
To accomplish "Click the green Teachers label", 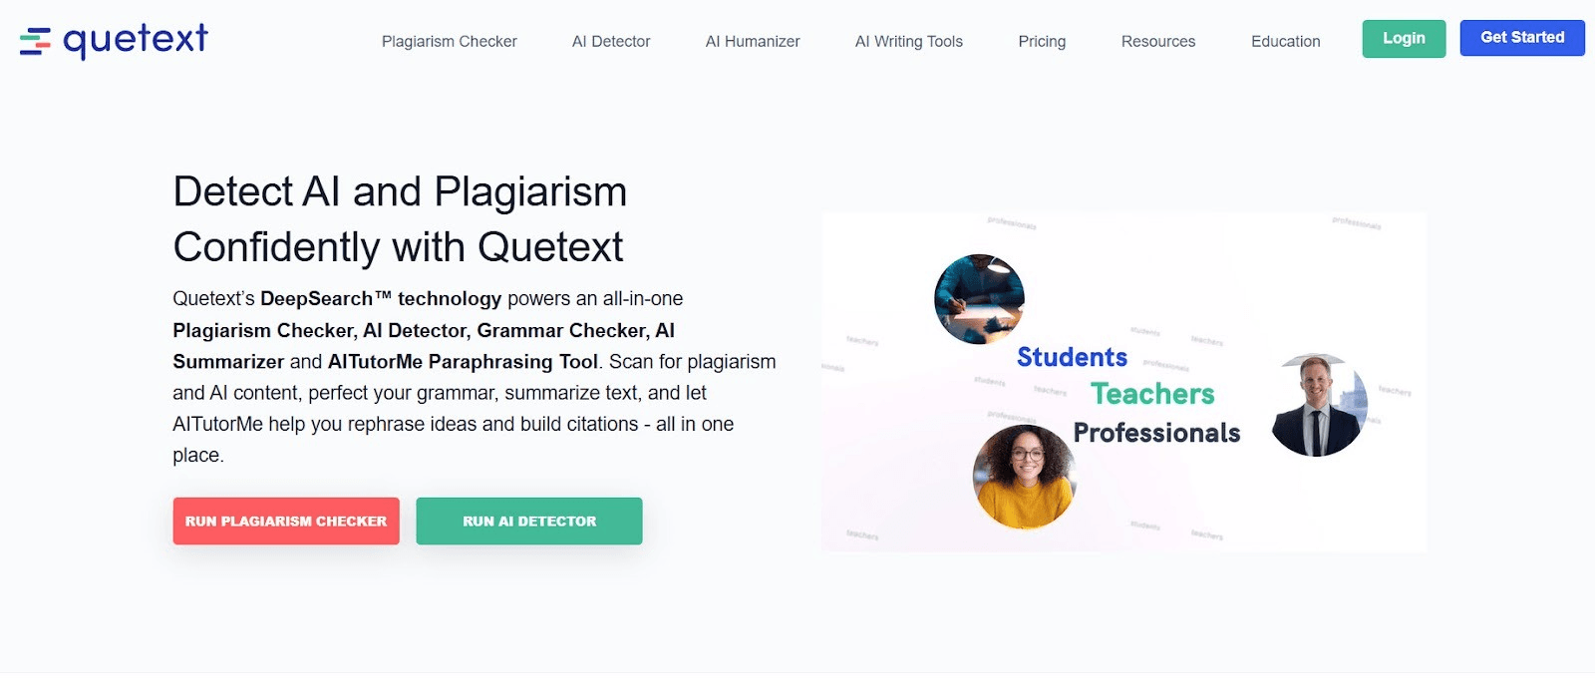I will click(1152, 394).
